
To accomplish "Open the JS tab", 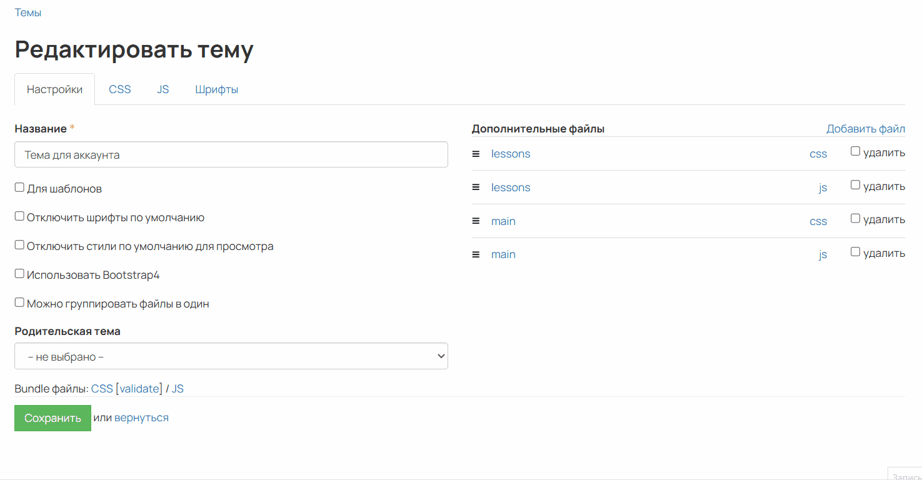I will [x=163, y=89].
